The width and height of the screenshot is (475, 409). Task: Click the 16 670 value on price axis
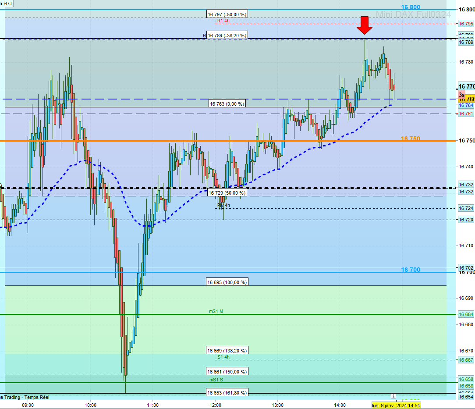[x=466, y=351]
